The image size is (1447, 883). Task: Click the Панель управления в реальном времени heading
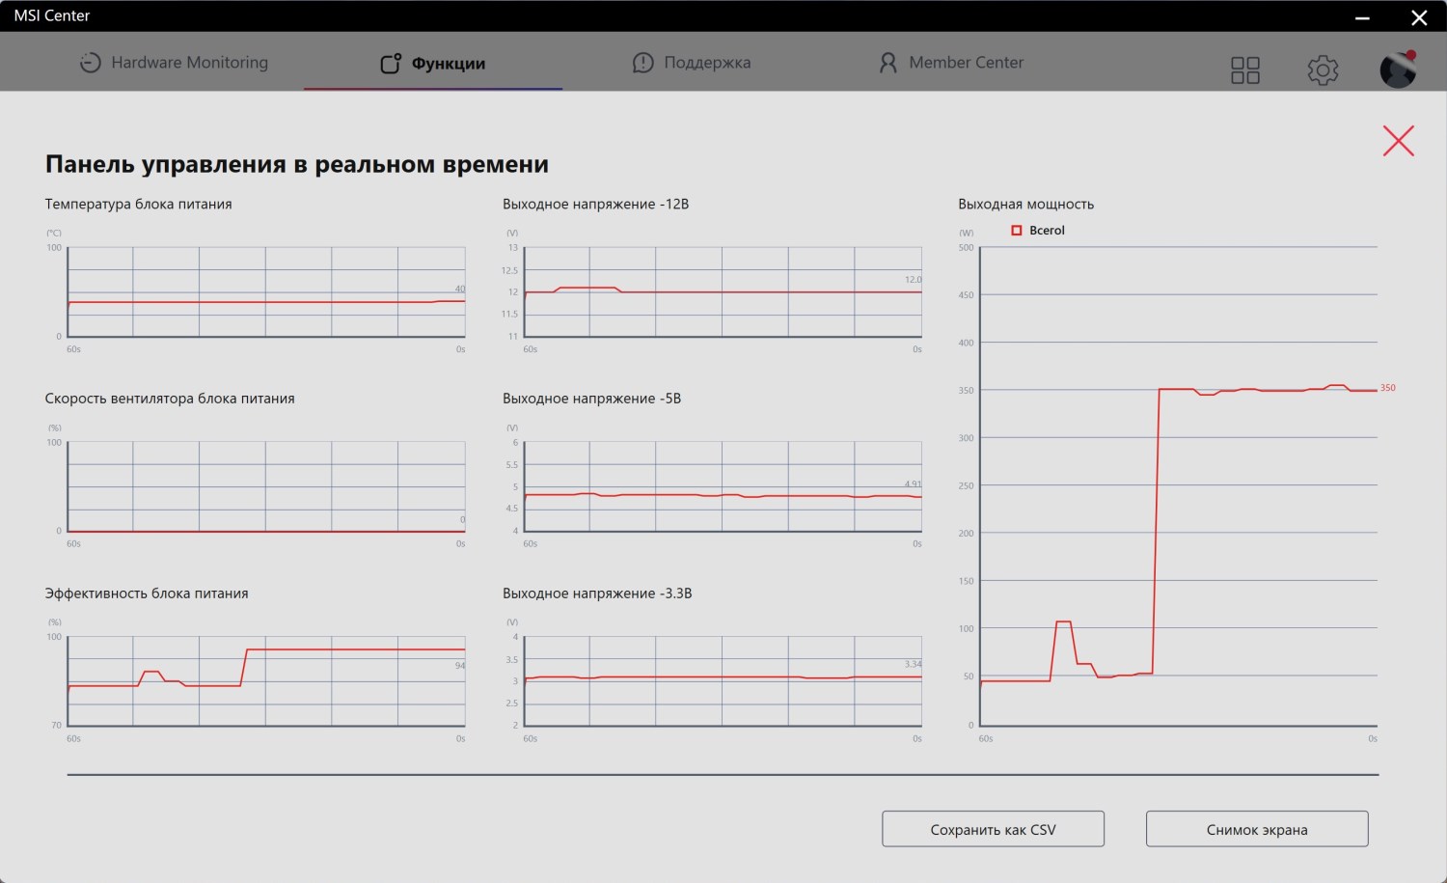coord(297,164)
